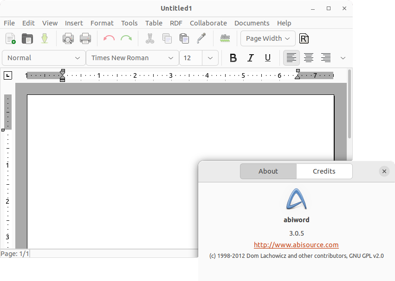395x281 pixels.
Task: Paste from clipboard icon
Action: click(184, 38)
